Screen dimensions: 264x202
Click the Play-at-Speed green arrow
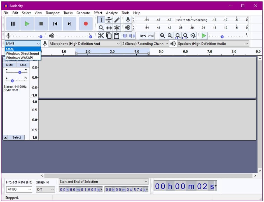tap(204, 36)
